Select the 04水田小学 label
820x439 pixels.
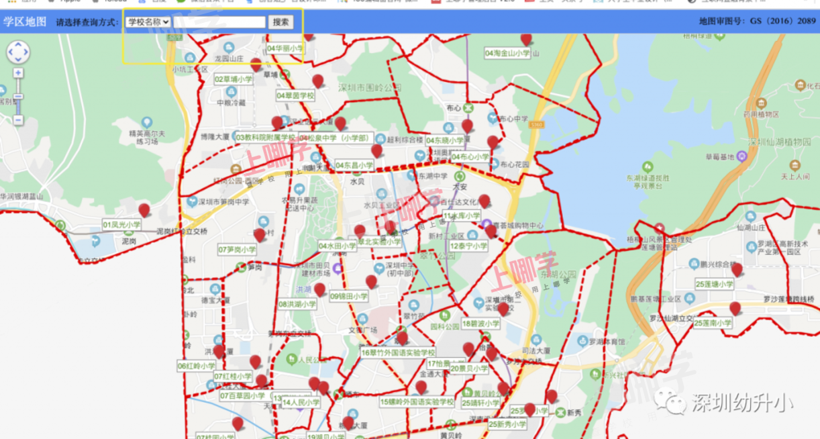tap(338, 246)
